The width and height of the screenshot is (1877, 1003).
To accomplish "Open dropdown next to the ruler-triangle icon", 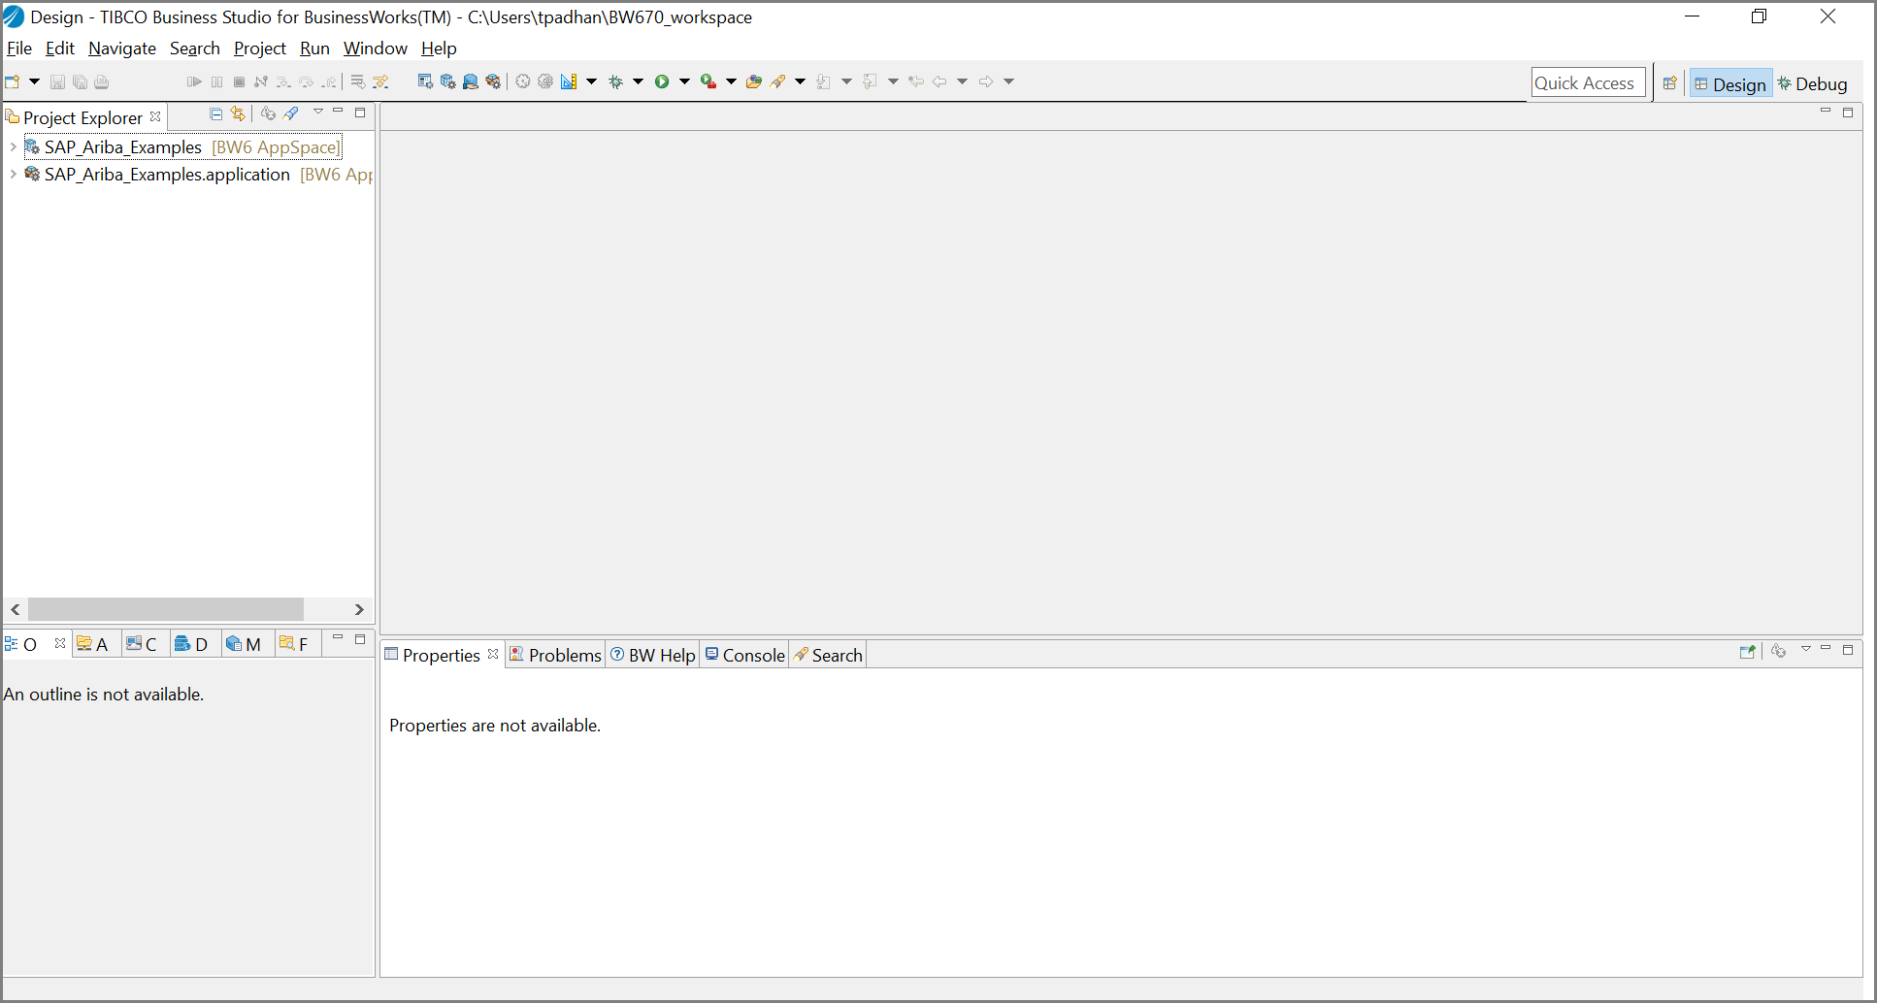I will point(591,81).
